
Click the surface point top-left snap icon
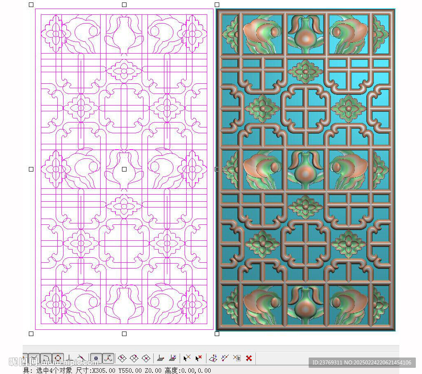click(x=122, y=358)
